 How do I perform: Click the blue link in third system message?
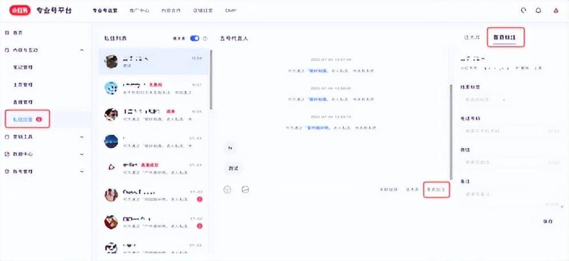pos(318,128)
